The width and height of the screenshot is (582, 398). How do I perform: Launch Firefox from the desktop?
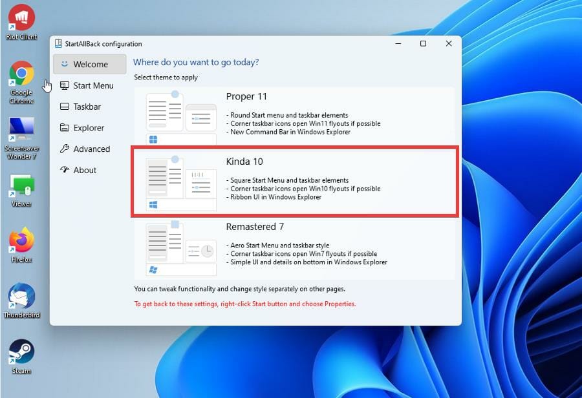pos(21,245)
